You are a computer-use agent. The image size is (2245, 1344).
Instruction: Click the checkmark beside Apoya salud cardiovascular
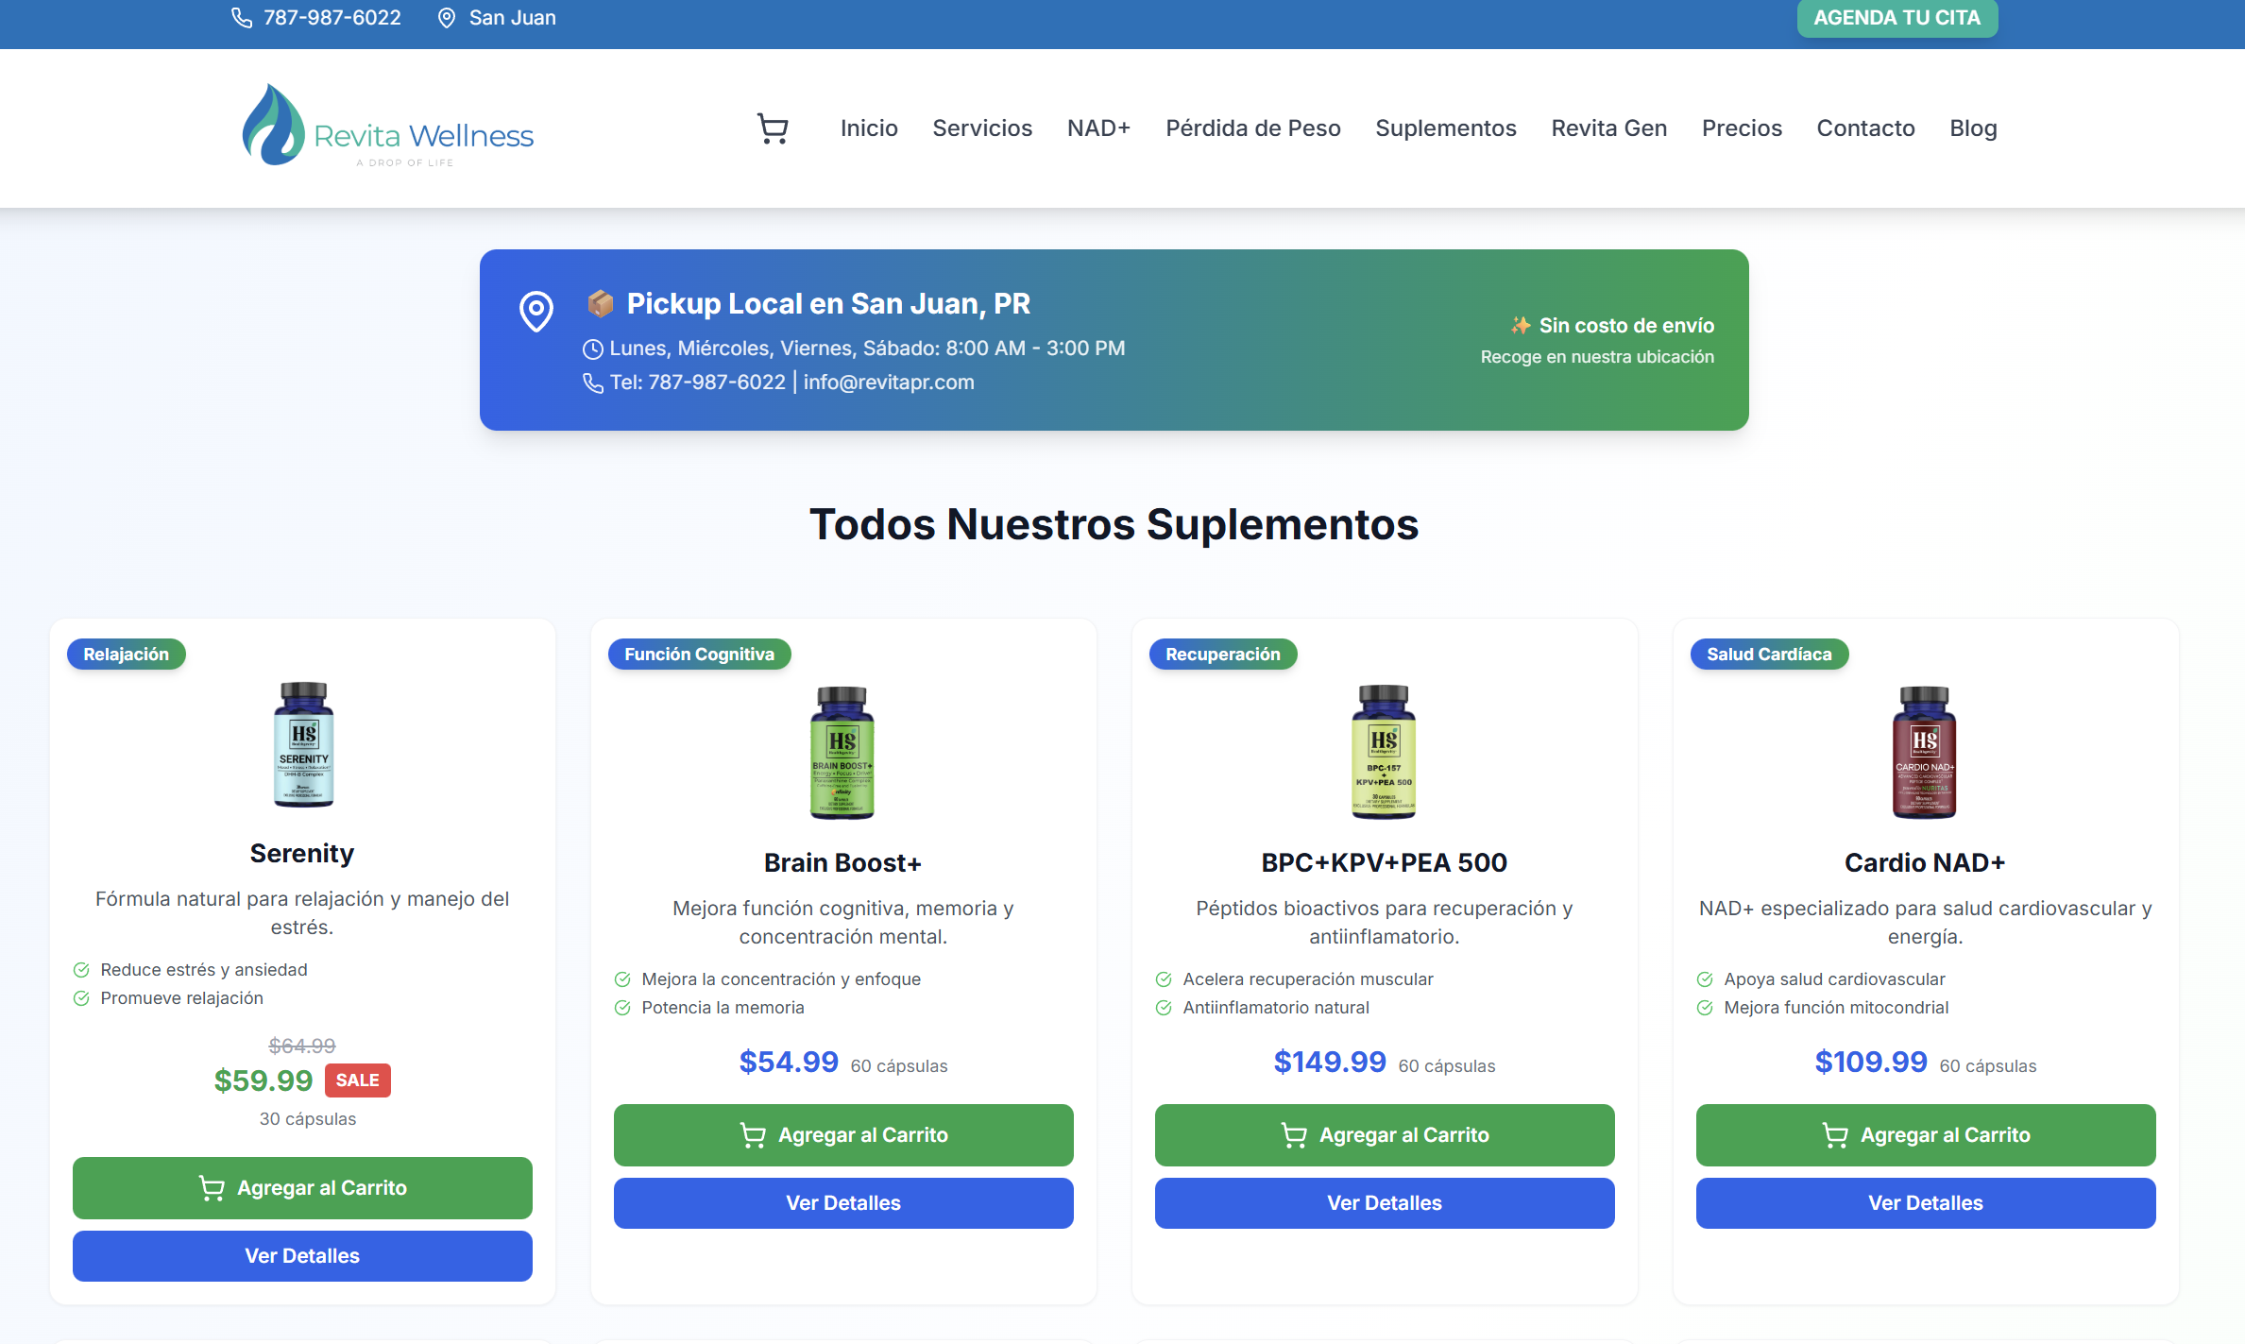click(1705, 978)
